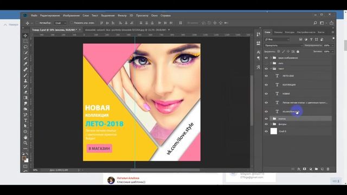This screenshot has height=195, width=347.
Task: Swap foreground and background colors
Action: (x=27, y=154)
